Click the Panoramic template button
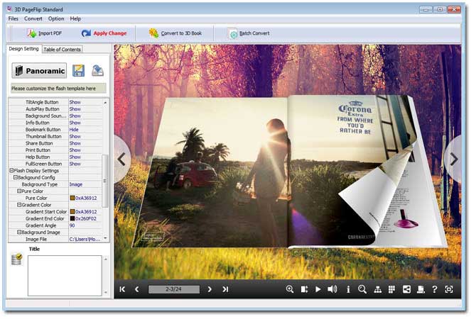Screen dimensions: 476x319 39,71
